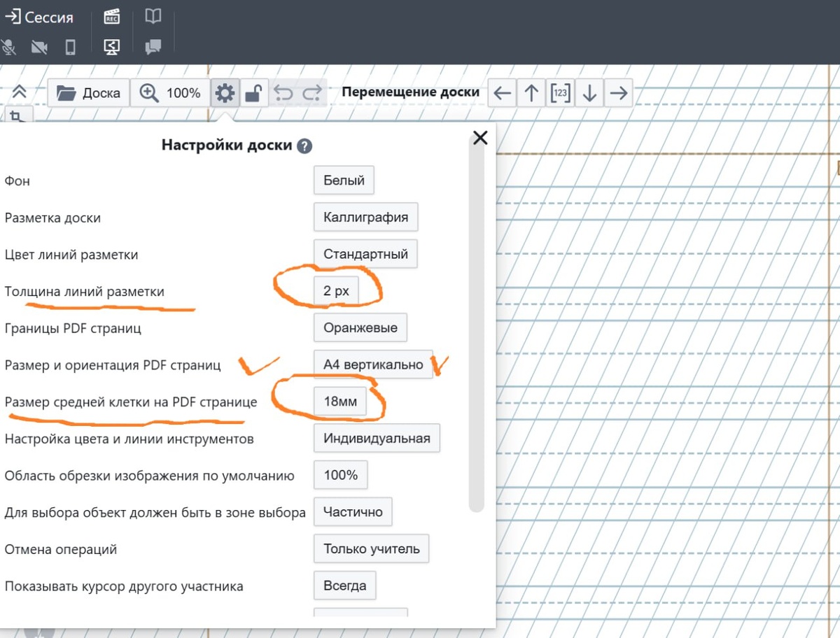Screen dimensions: 840x638
Task: Click the page number 123 icon
Action: coord(560,92)
